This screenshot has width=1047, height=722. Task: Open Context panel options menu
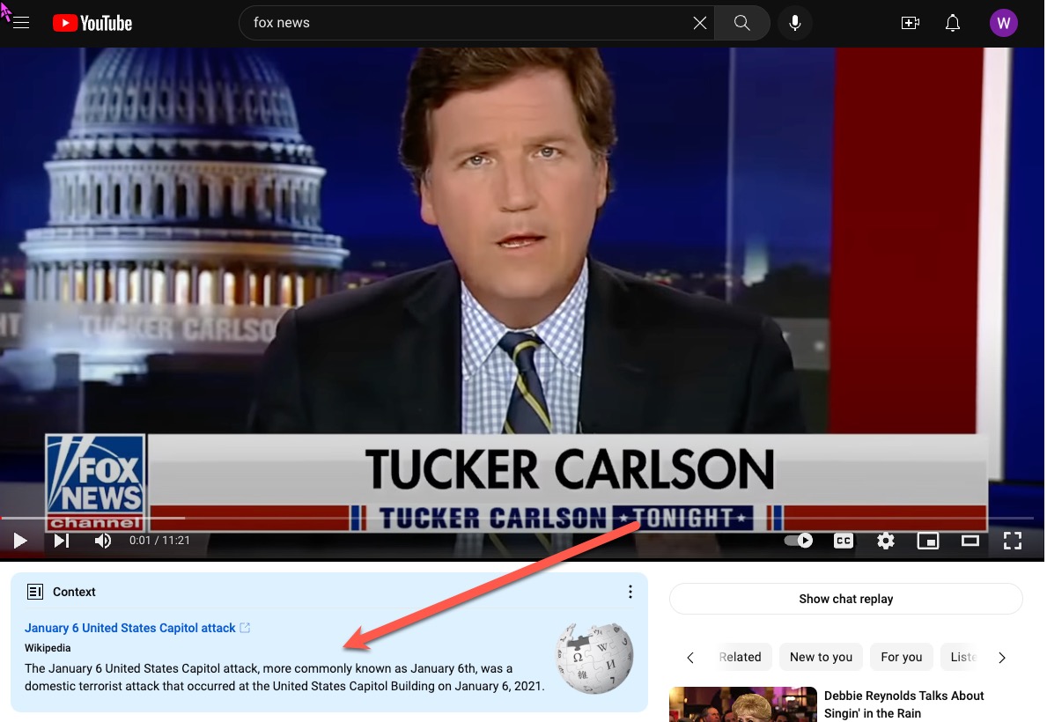coord(630,592)
